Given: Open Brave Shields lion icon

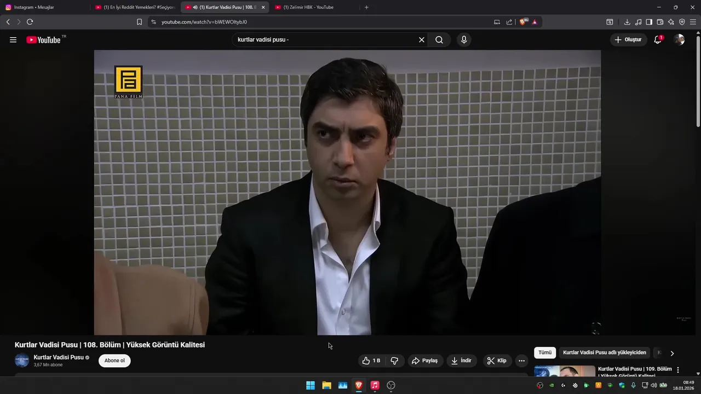Looking at the screenshot, I should (523, 22).
